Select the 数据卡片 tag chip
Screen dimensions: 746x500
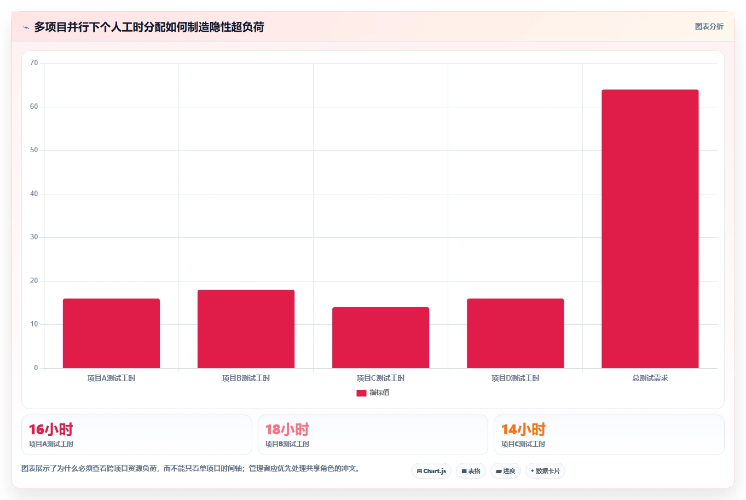(545, 471)
